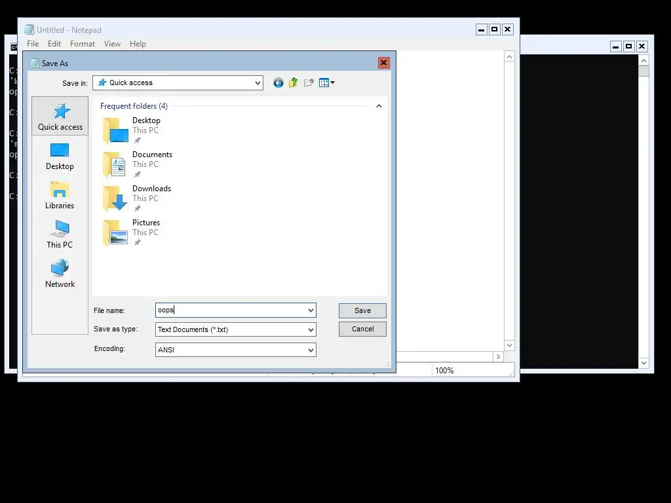Open the Notepad View menu

pyautogui.click(x=112, y=44)
